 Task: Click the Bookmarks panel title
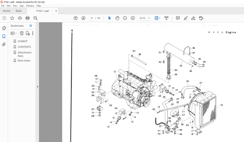pos(17,26)
